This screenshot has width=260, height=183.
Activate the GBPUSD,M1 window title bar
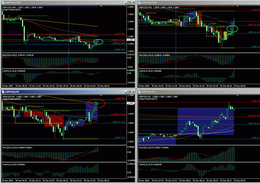coord(198,92)
